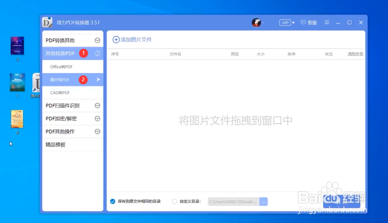This screenshot has width=388, height=223.
Task: Click the 状态 column header
Action: [x=329, y=54]
